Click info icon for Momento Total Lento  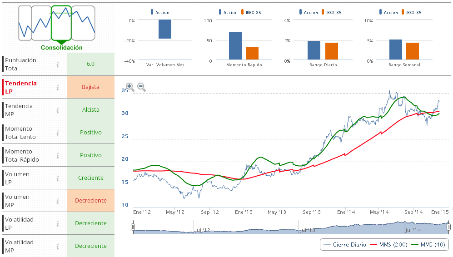coord(58,133)
